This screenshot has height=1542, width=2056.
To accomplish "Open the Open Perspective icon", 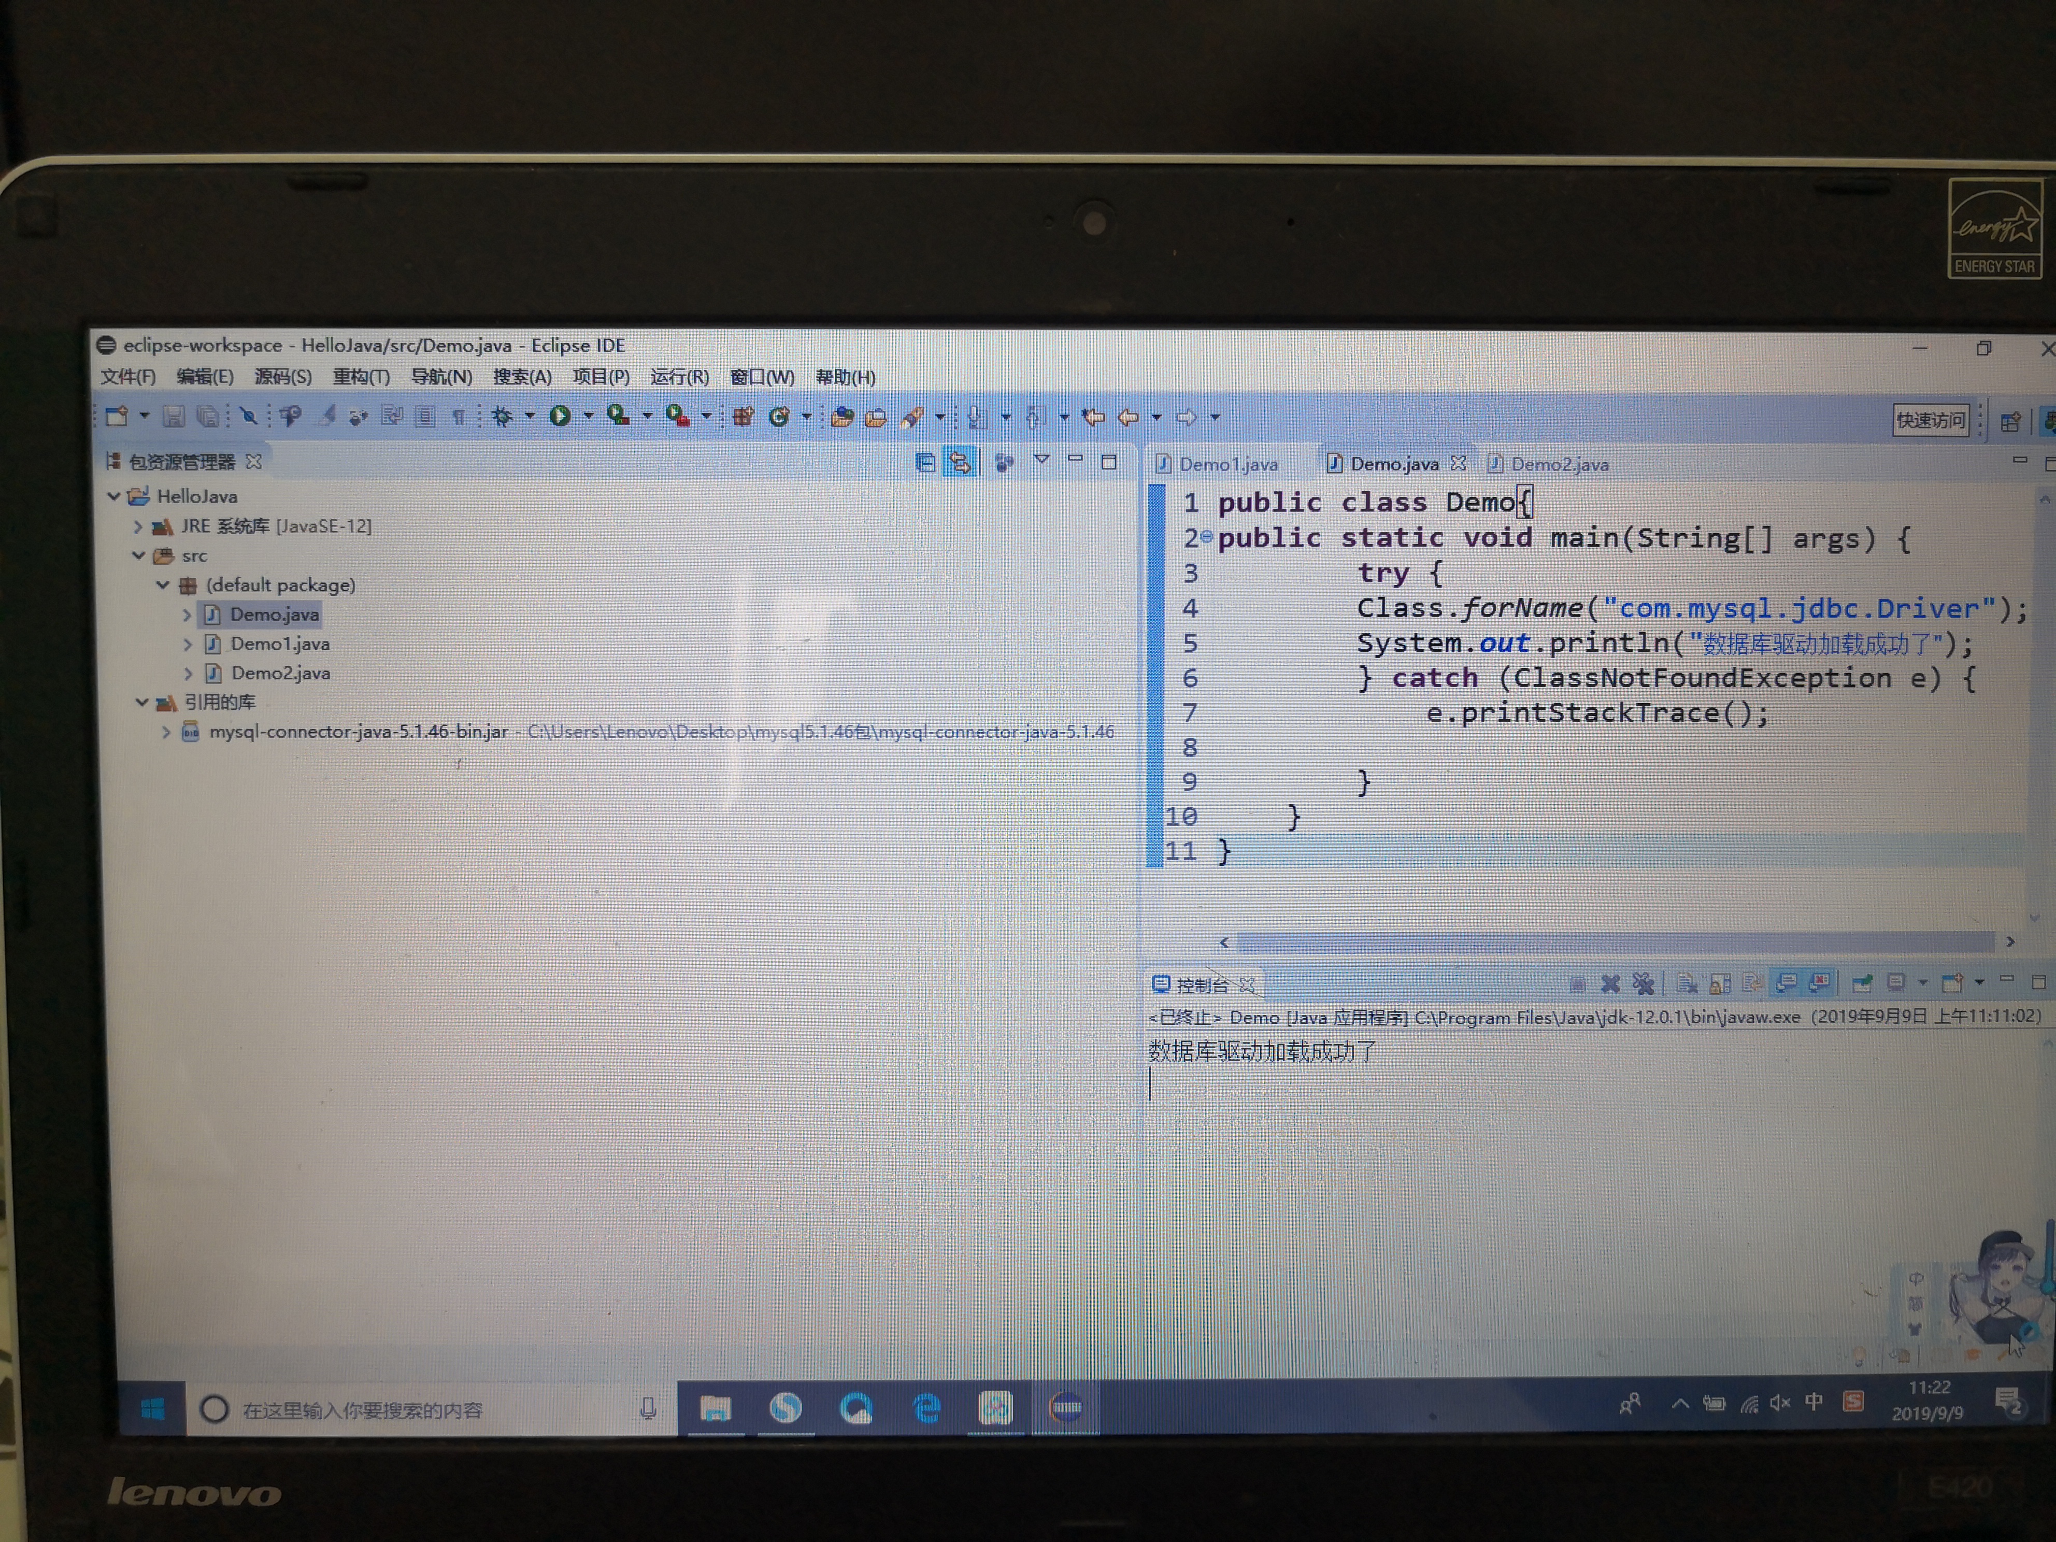I will pos(2010,422).
